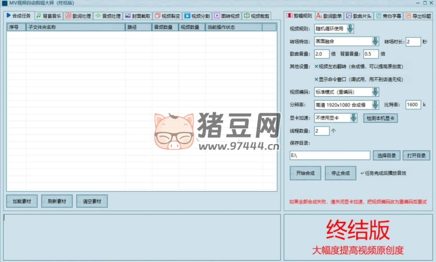Click the 视频裁剪 crop icon
Image resolution: width=436 pixels, height=262 pixels.
pyautogui.click(x=246, y=16)
